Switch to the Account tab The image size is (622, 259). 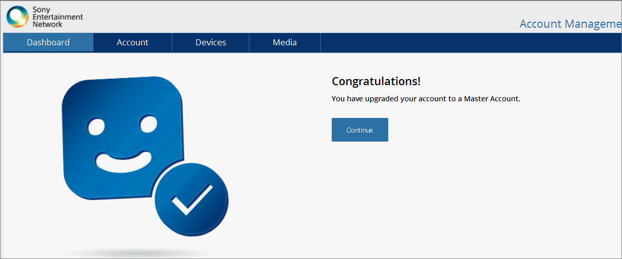(x=132, y=42)
